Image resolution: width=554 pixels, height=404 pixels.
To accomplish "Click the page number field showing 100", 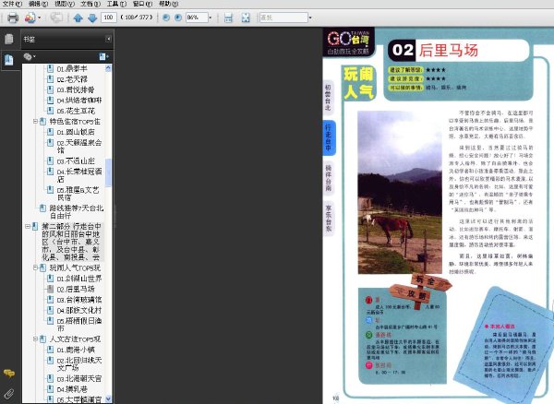I will tap(108, 18).
